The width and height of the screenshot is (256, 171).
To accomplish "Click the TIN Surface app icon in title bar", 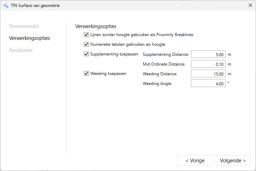I will [6, 5].
